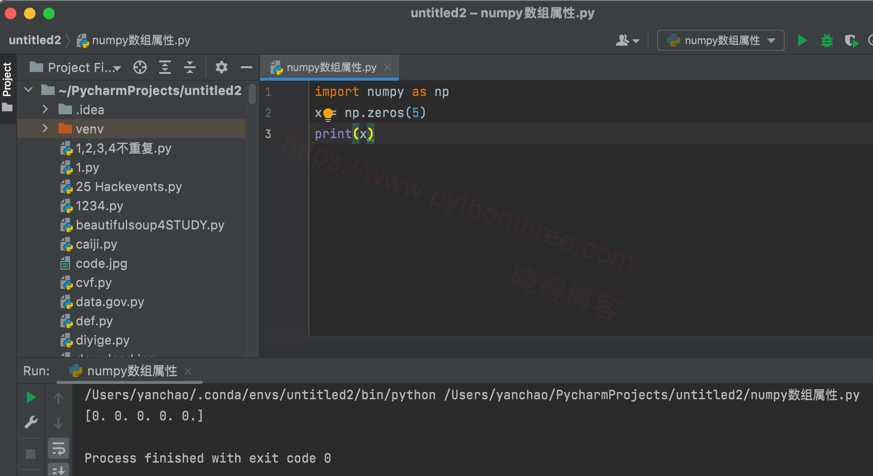The image size is (873, 476).
Task: Open run settings wrench icon in Run panel
Action: point(31,422)
